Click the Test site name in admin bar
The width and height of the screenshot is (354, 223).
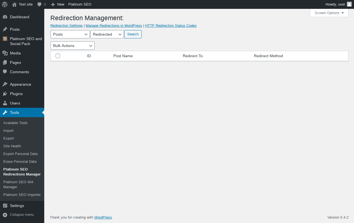click(x=26, y=4)
